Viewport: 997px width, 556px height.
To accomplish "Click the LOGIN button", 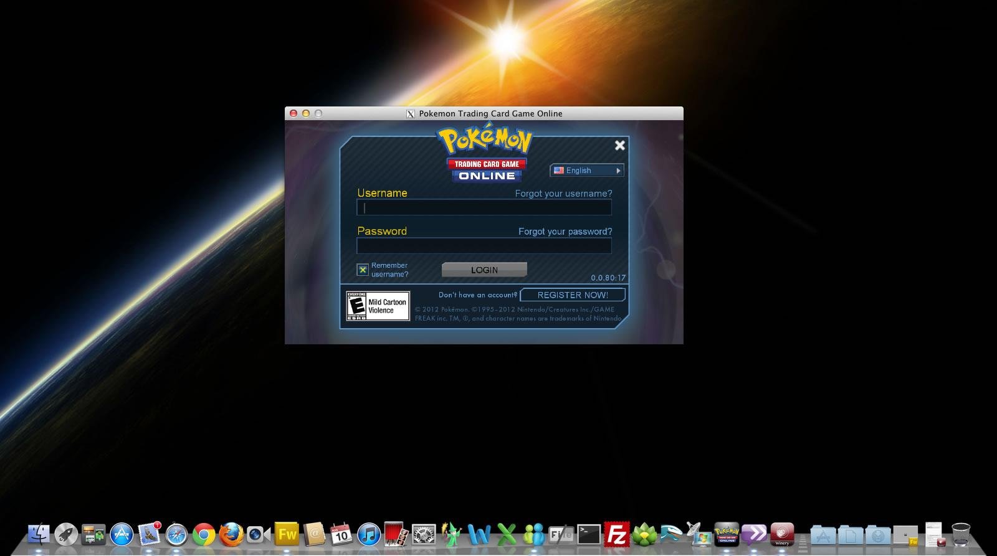I will tap(484, 270).
